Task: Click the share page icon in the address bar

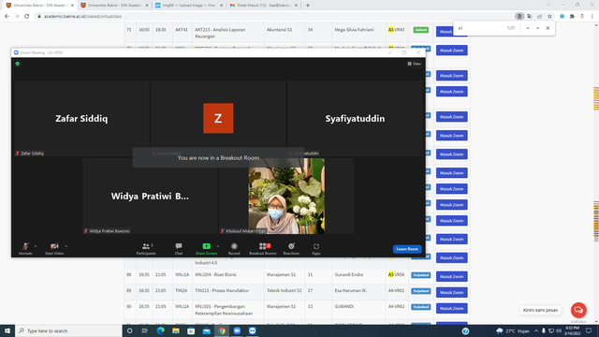Action: click(x=539, y=17)
